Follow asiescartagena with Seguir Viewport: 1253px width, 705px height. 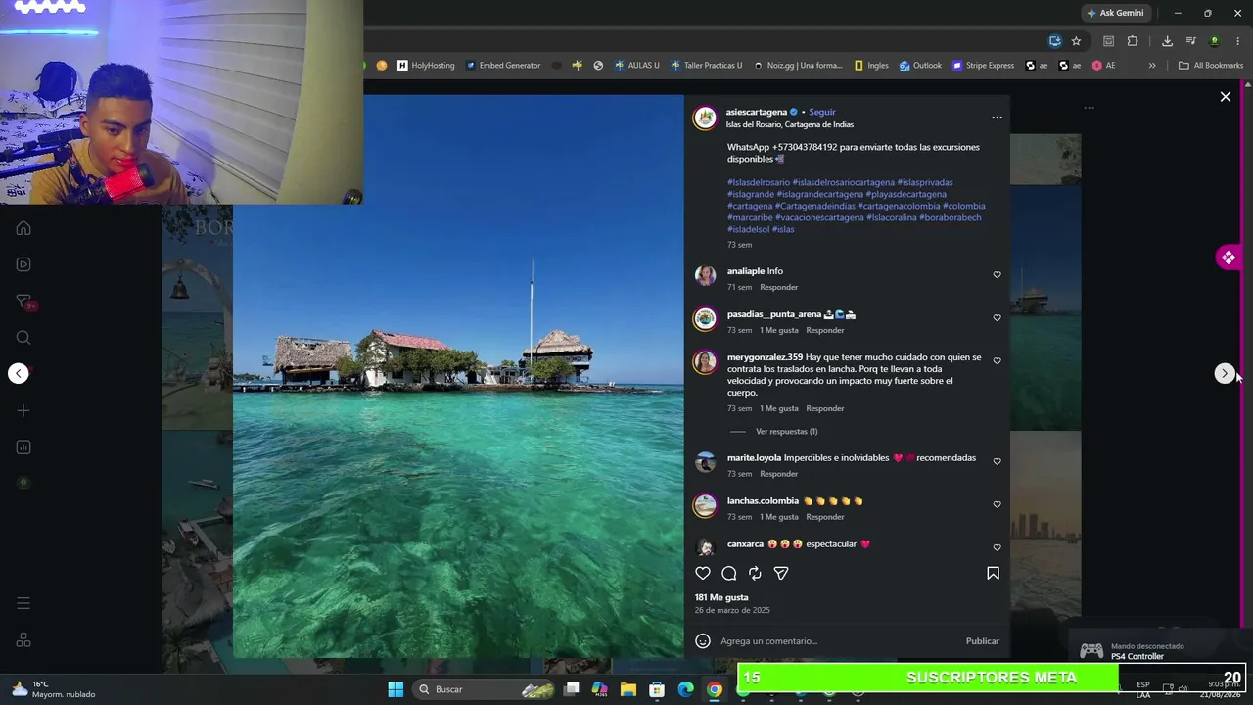822,112
